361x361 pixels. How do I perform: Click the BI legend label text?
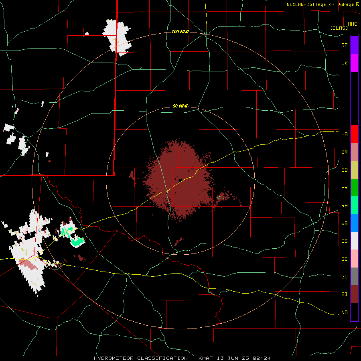344,294
